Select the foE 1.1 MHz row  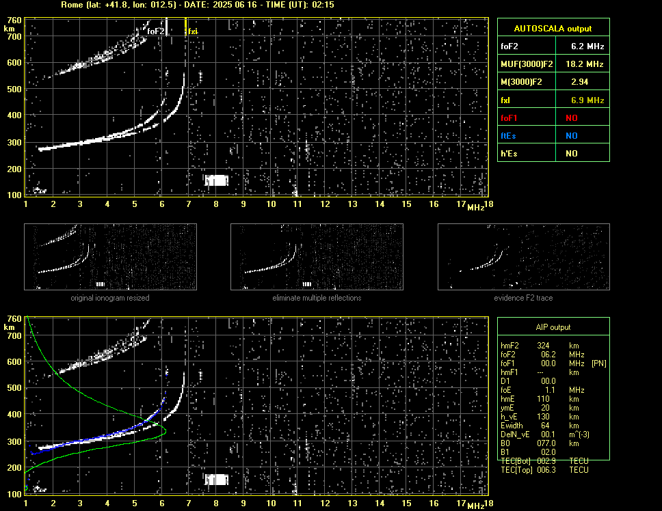pos(542,390)
